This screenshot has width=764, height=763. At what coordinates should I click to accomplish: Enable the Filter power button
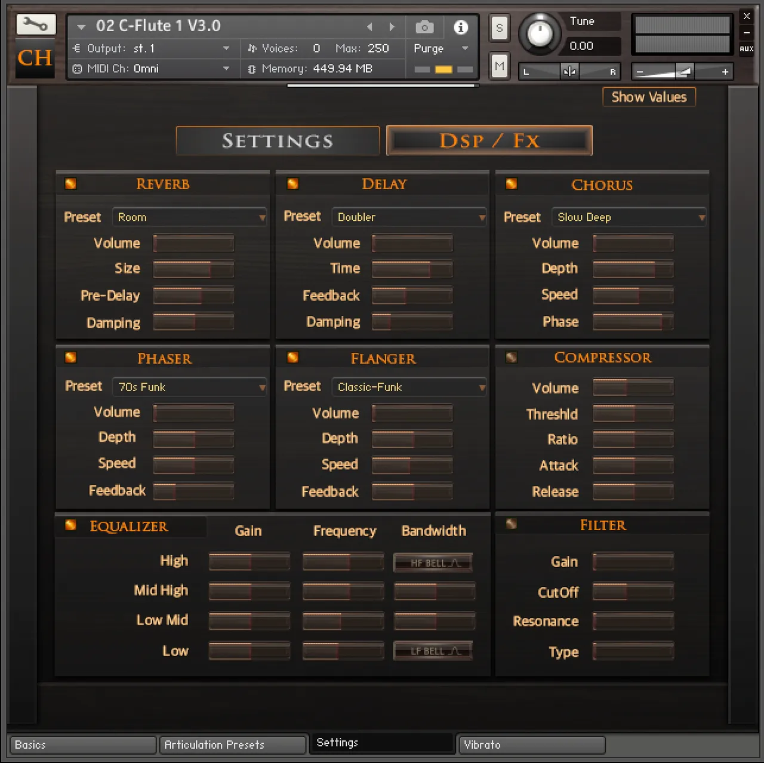[x=512, y=524]
